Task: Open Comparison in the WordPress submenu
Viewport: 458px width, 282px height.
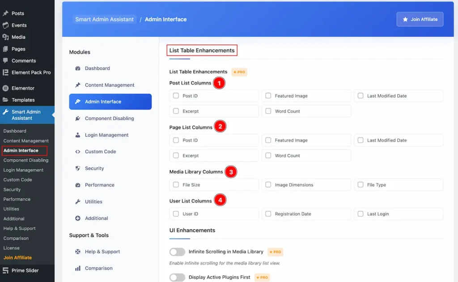Action: pos(16,238)
